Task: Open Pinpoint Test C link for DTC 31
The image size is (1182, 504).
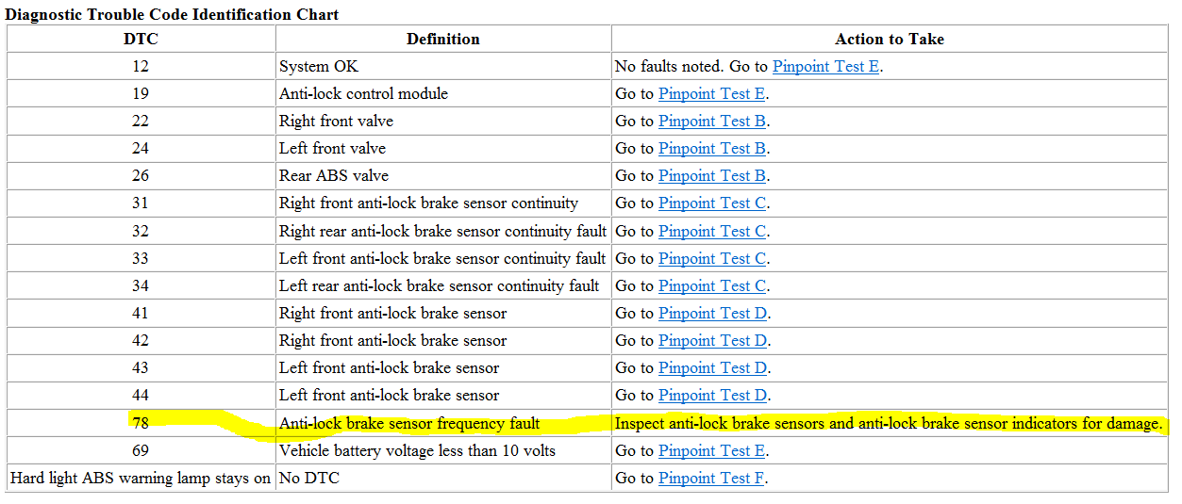Action: tap(711, 203)
